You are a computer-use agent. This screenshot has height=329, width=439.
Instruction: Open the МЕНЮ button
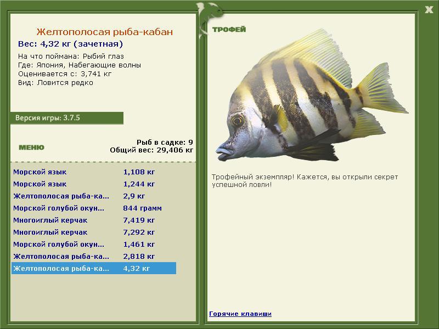[x=31, y=148]
